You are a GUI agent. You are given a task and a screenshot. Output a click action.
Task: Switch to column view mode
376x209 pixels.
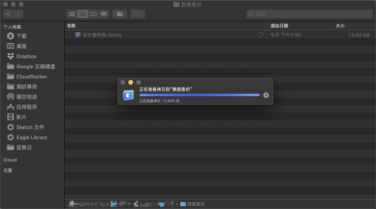(93, 14)
